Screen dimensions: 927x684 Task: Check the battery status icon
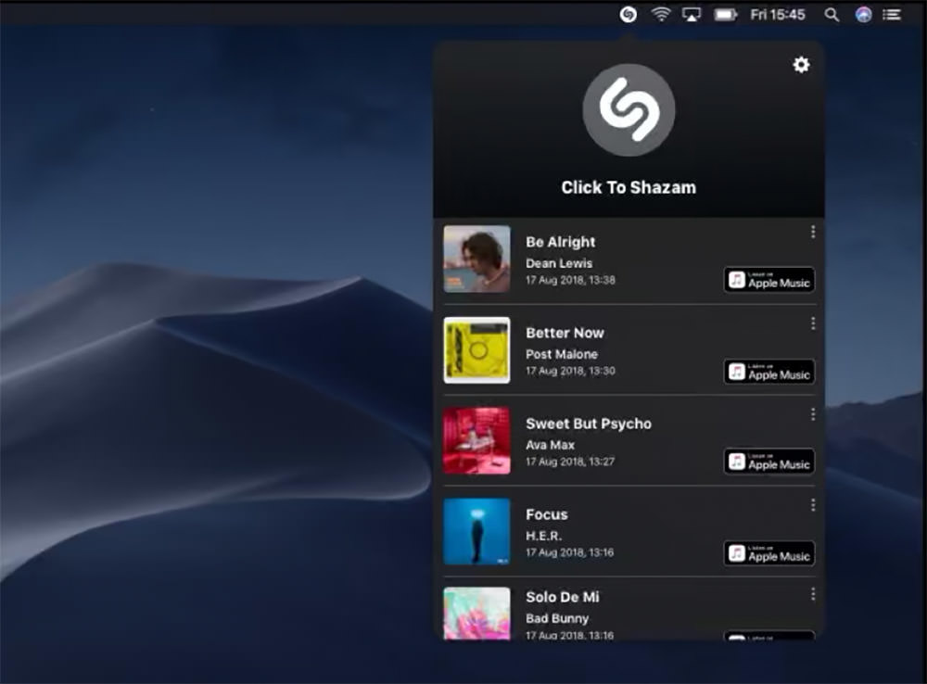(726, 14)
